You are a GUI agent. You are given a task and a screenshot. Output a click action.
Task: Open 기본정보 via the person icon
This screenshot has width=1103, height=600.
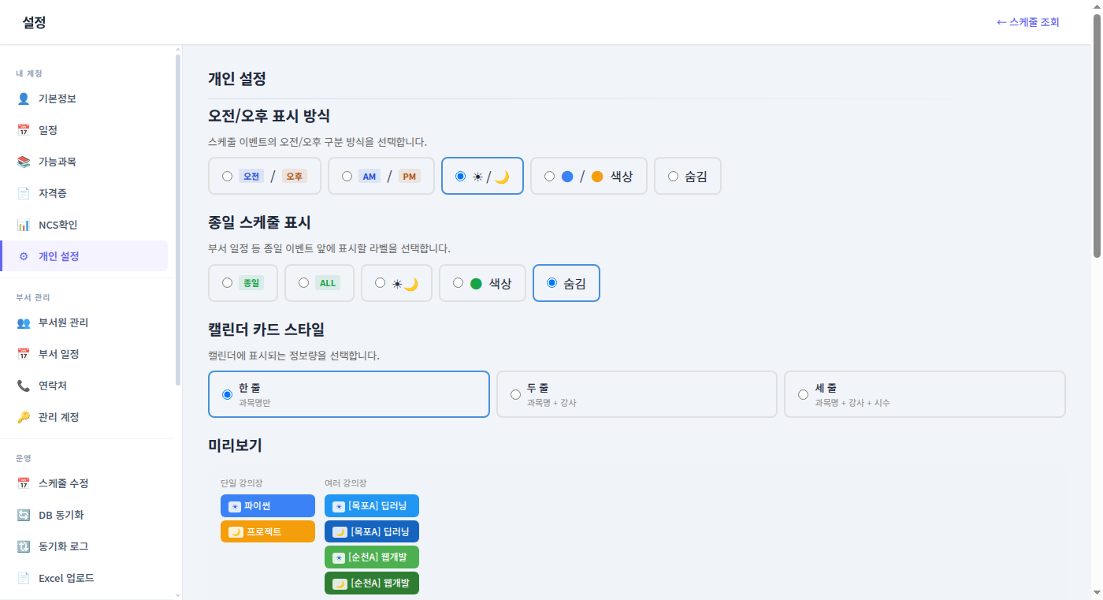click(24, 98)
